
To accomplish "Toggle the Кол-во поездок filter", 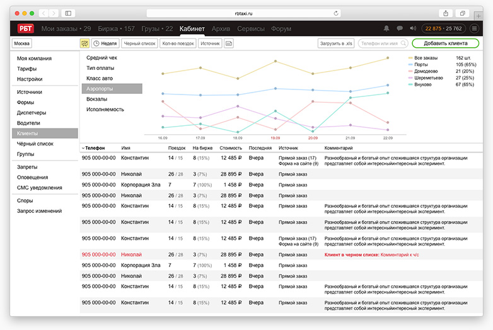I will click(178, 43).
